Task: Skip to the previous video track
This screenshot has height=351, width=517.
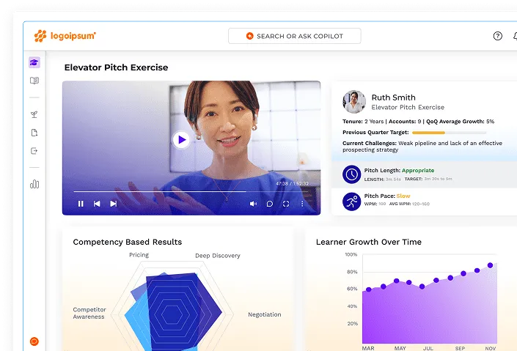Action: point(97,204)
